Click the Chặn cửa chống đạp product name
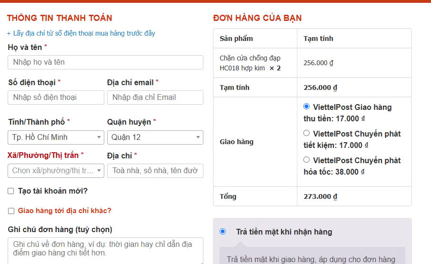This screenshot has height=264, width=431. click(x=250, y=63)
